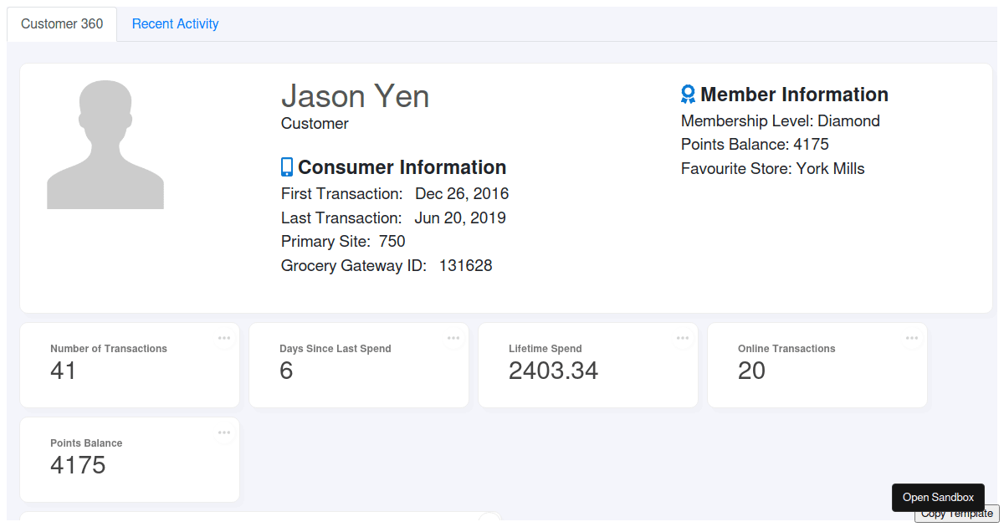The height and width of the screenshot is (527, 1004).
Task: Click the Favourite Store: York Mills text
Action: 773,169
